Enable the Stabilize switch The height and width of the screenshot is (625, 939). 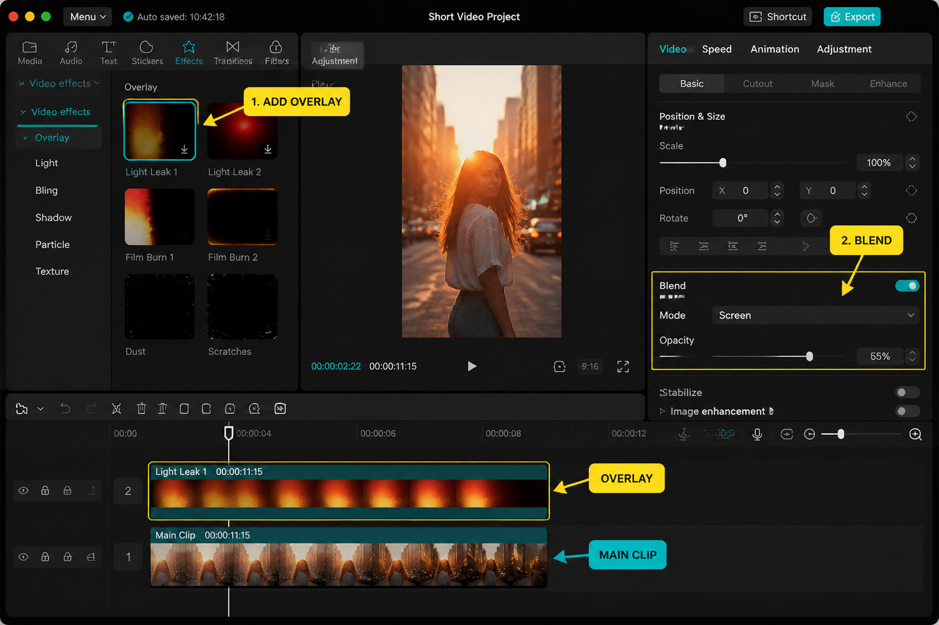(x=907, y=393)
